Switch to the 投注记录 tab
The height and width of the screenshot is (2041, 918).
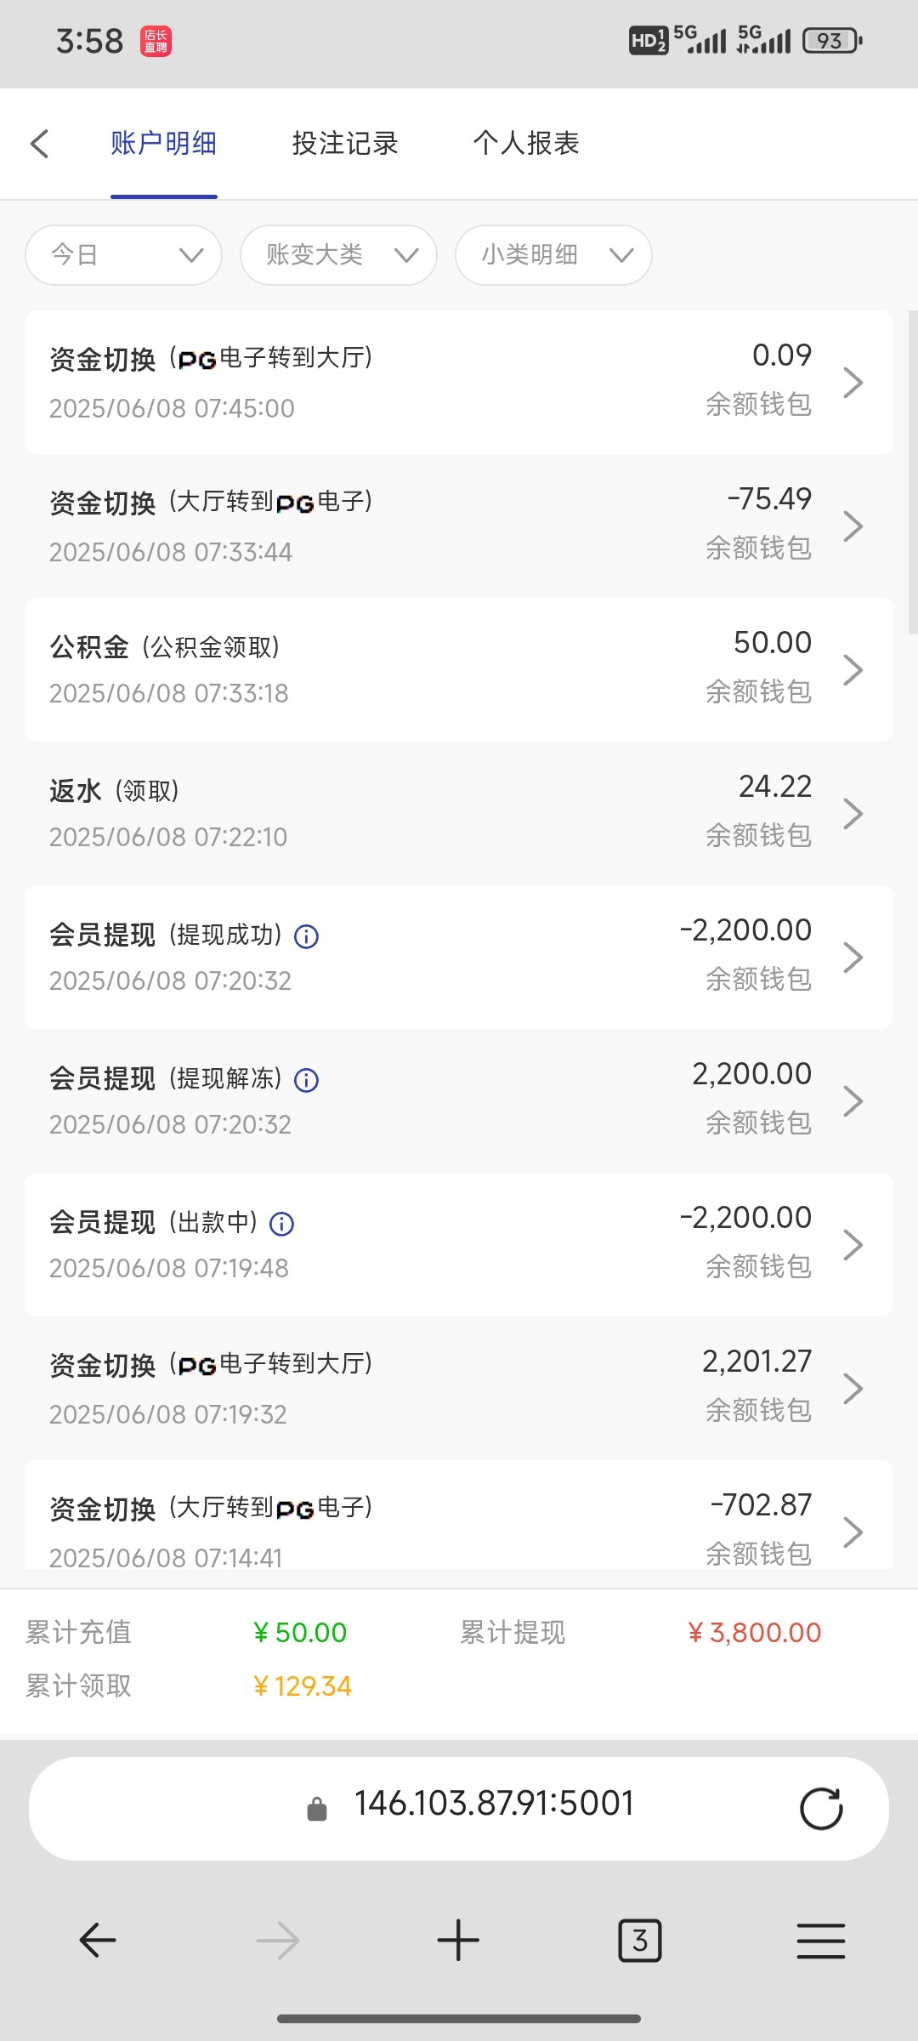pos(345,144)
